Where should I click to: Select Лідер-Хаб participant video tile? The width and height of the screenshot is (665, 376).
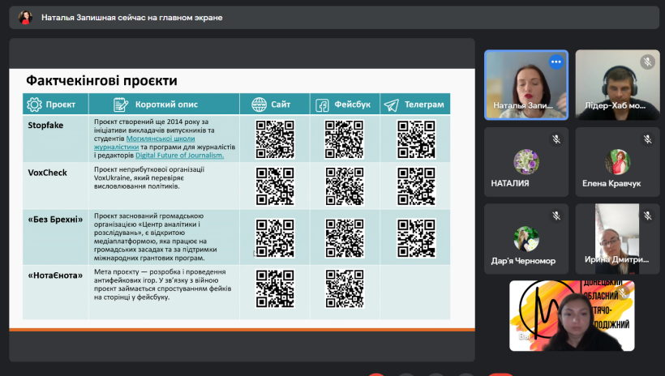(x=617, y=85)
